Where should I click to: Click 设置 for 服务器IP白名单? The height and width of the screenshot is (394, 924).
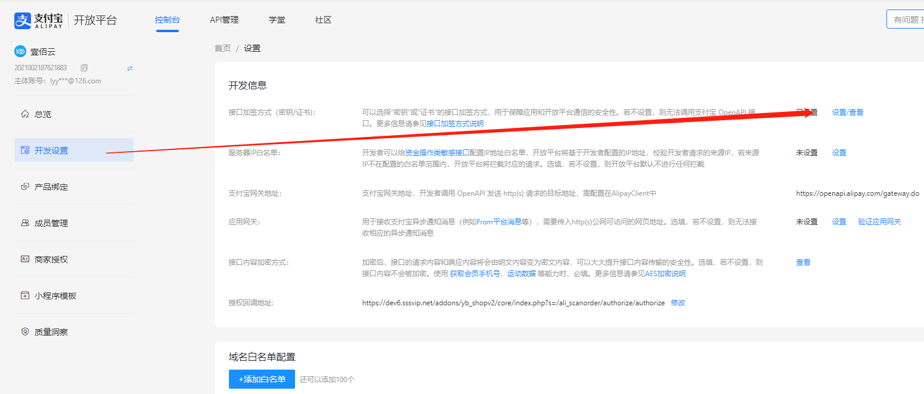click(x=839, y=152)
